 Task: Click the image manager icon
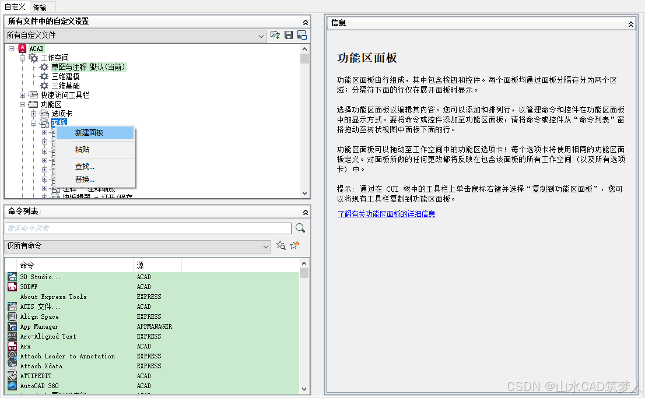tap(302, 35)
